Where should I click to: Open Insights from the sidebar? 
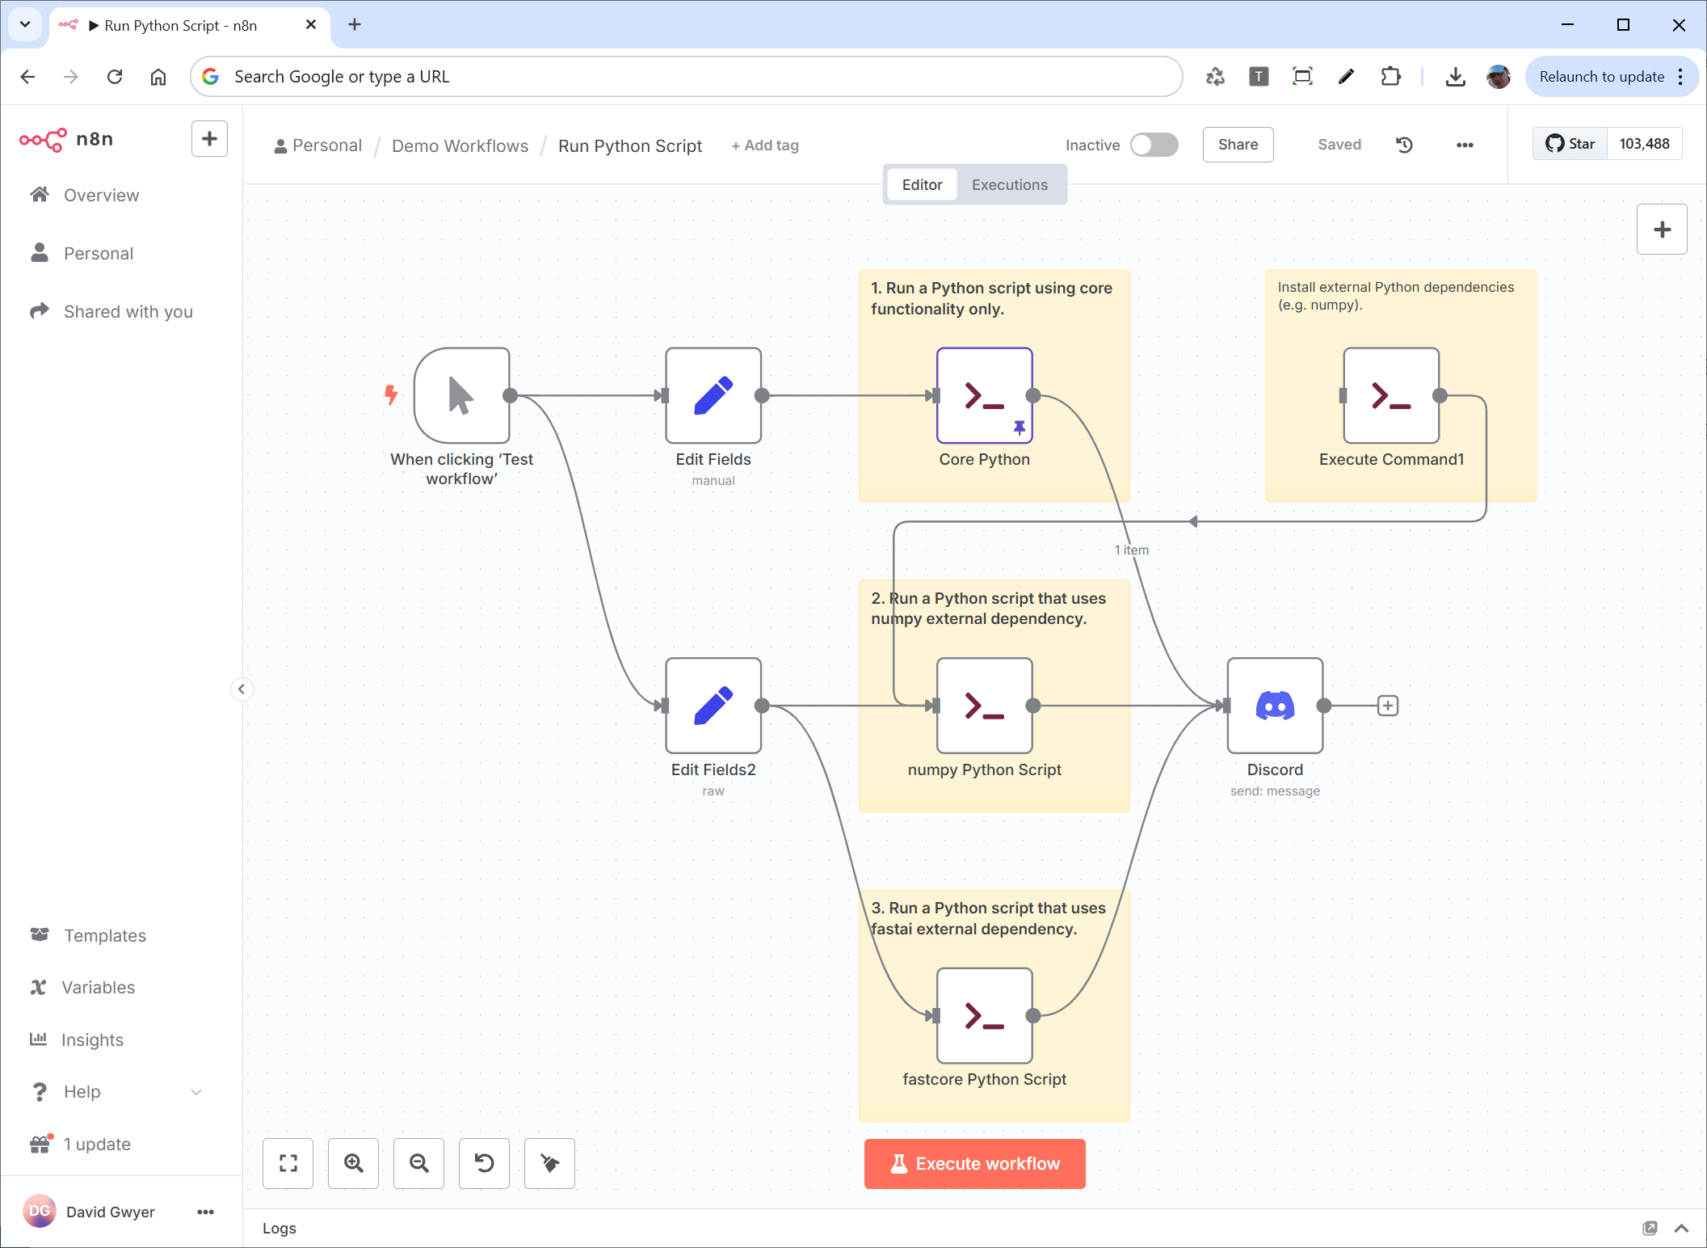[92, 1039]
